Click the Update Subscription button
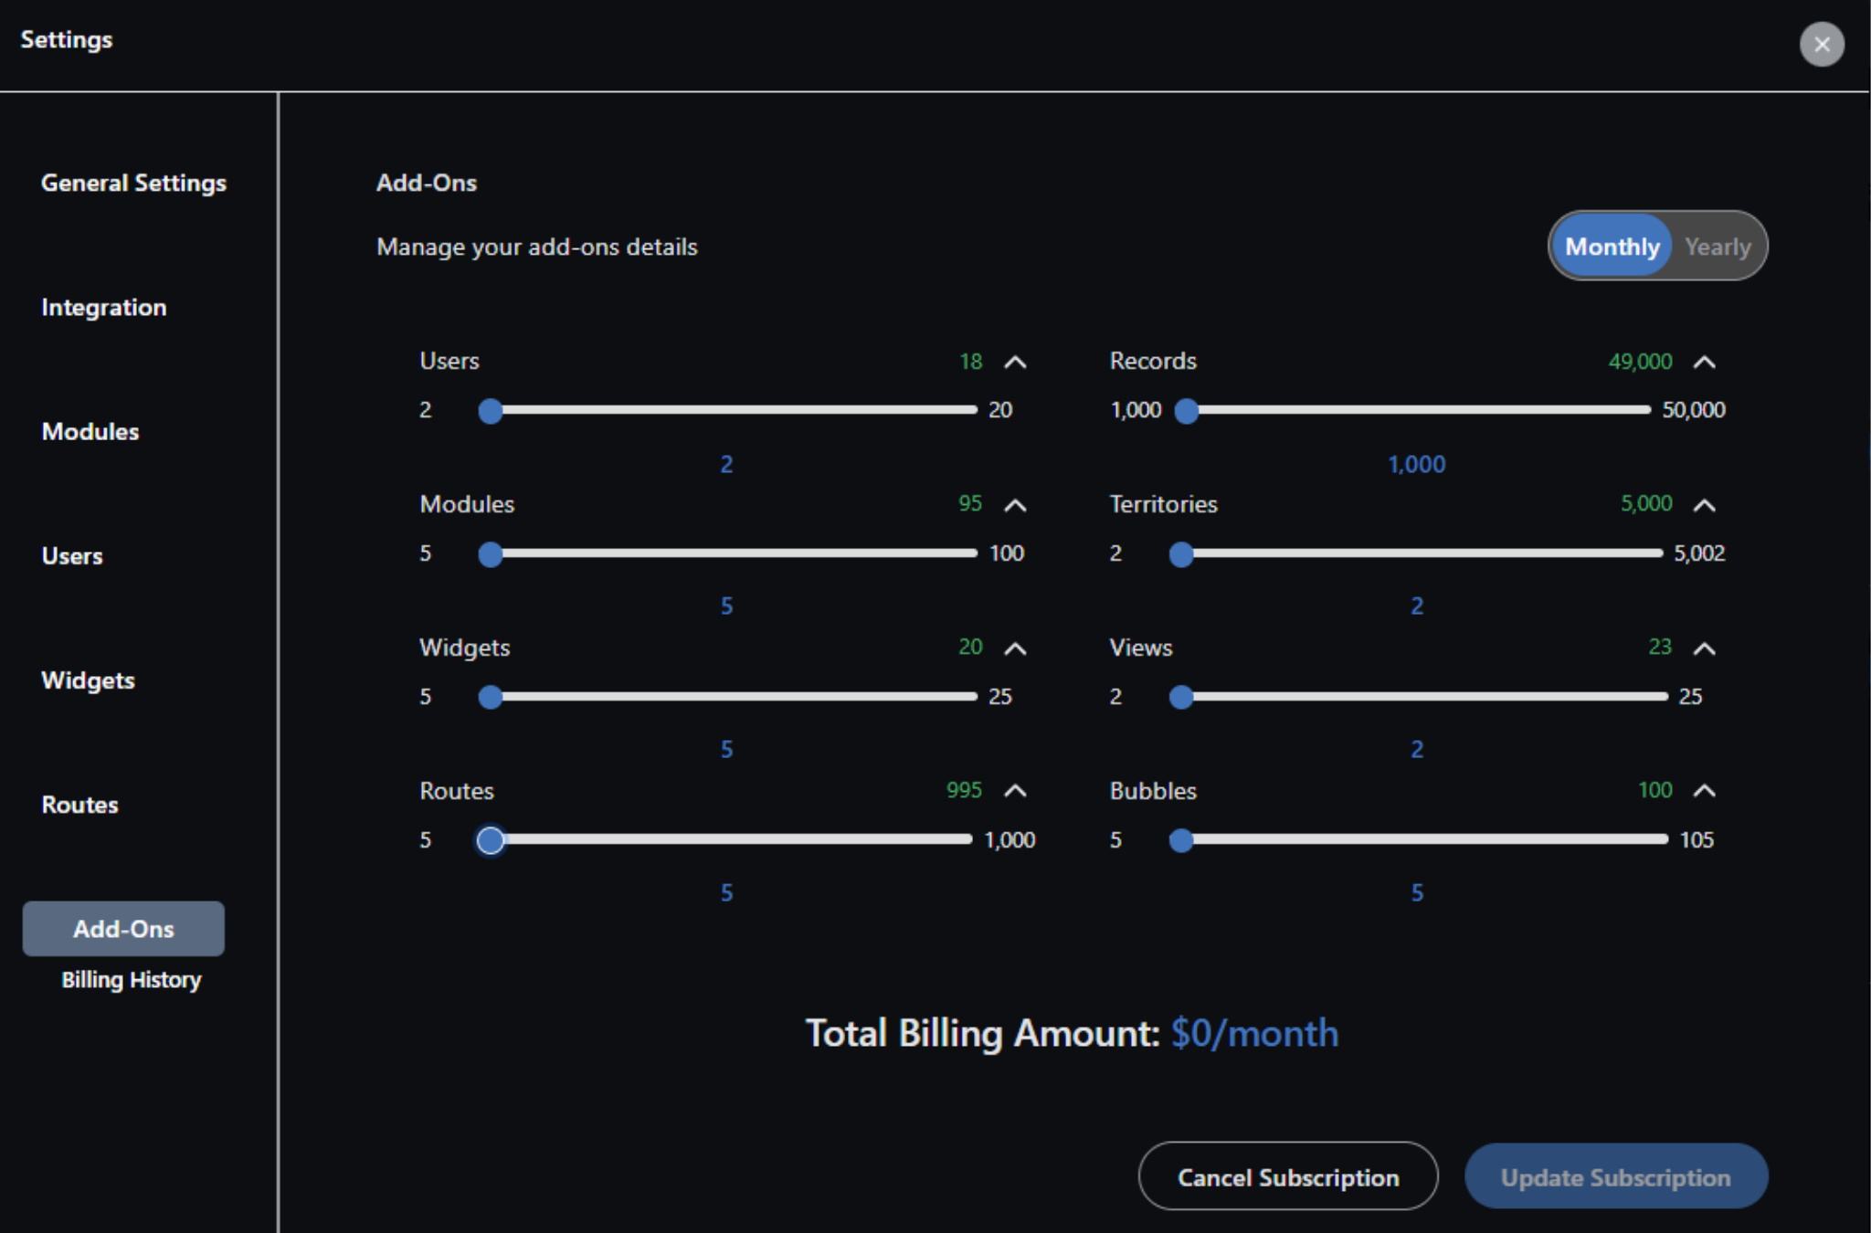Screen dimensions: 1871x1233 point(1615,1177)
